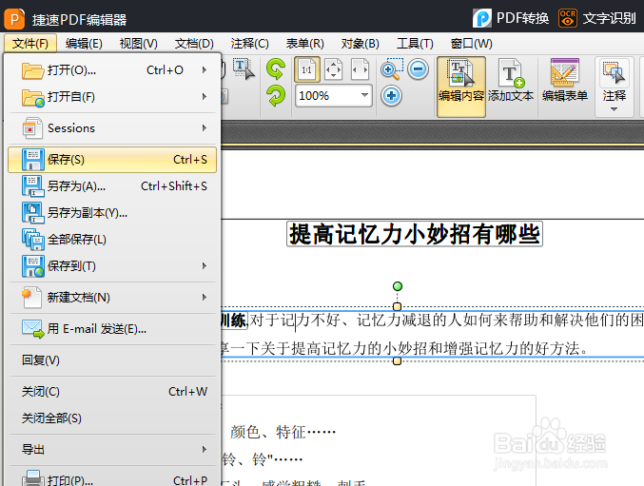Viewport: 644px width, 486px height.
Task: Expand the 打开自(F) submenu
Action: point(112,97)
